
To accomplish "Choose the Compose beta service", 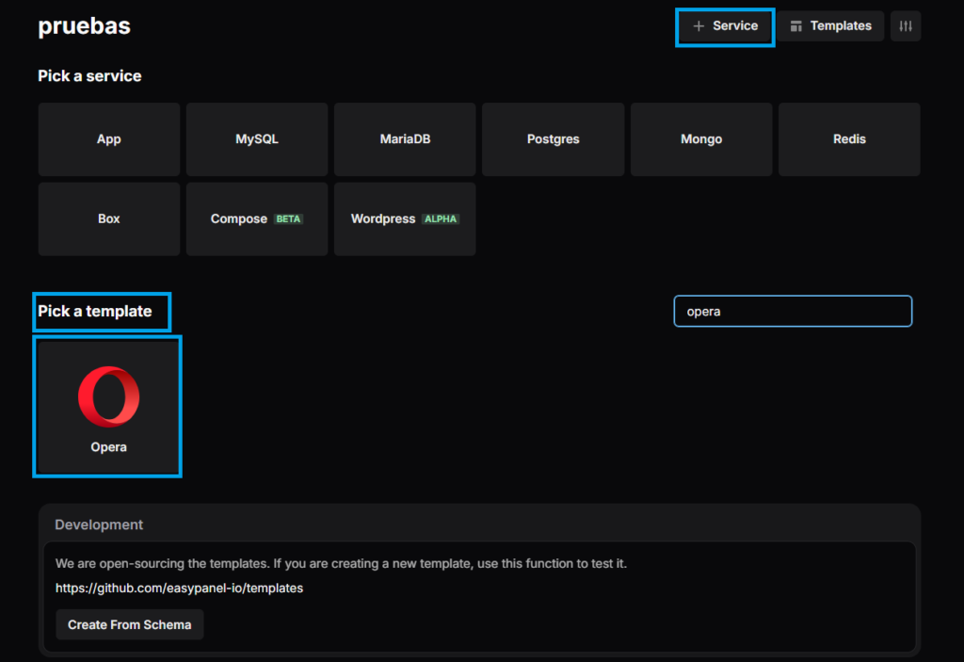I will coord(257,218).
